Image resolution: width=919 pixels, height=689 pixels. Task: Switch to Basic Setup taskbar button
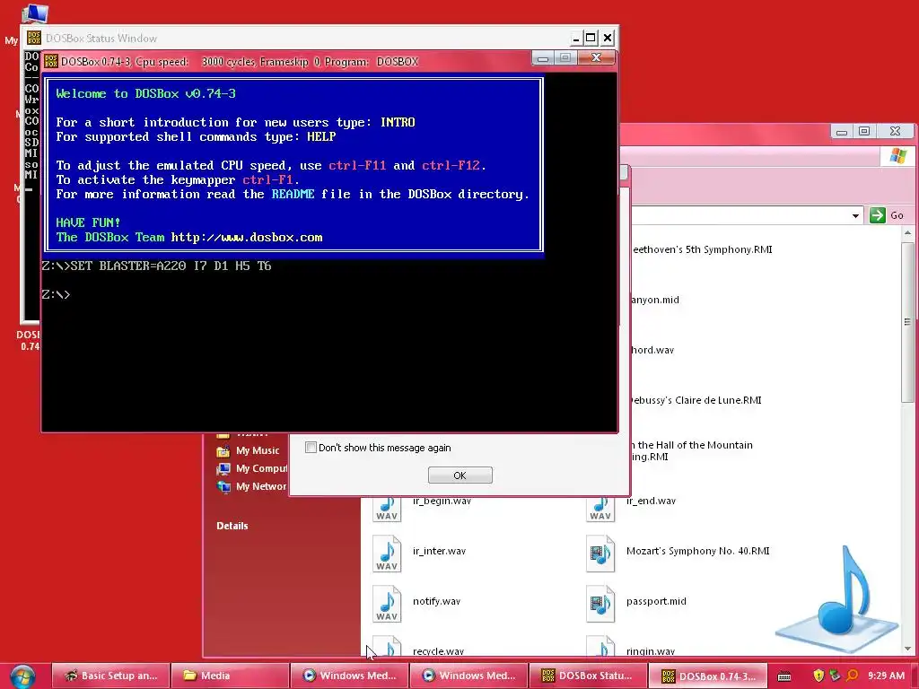tap(110, 676)
